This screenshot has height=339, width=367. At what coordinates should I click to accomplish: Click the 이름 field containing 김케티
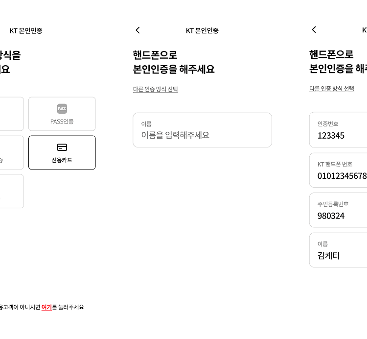(x=338, y=250)
